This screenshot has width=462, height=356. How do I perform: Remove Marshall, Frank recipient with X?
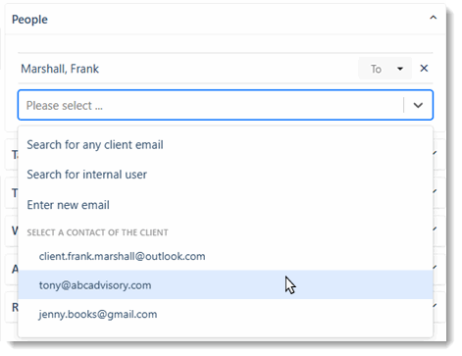[424, 69]
